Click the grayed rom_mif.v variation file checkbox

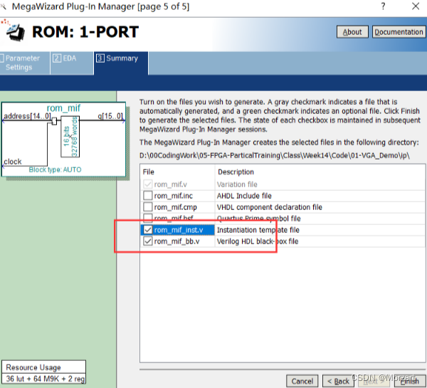pos(148,184)
